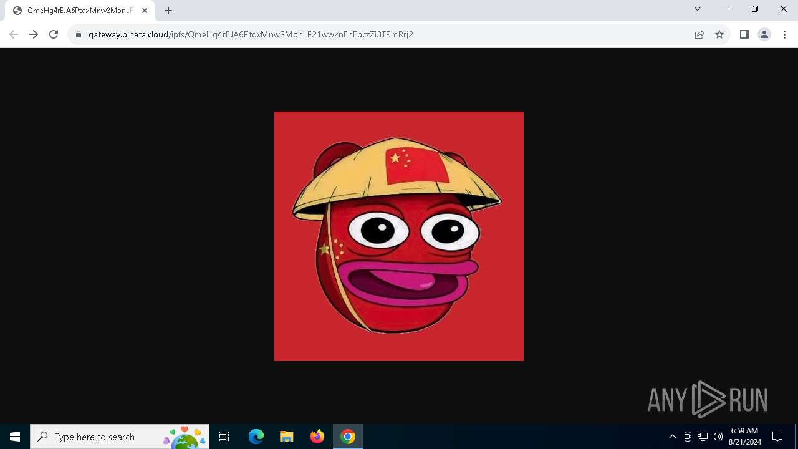
Task: Open the clock showing 6:59 AM
Action: click(x=744, y=437)
